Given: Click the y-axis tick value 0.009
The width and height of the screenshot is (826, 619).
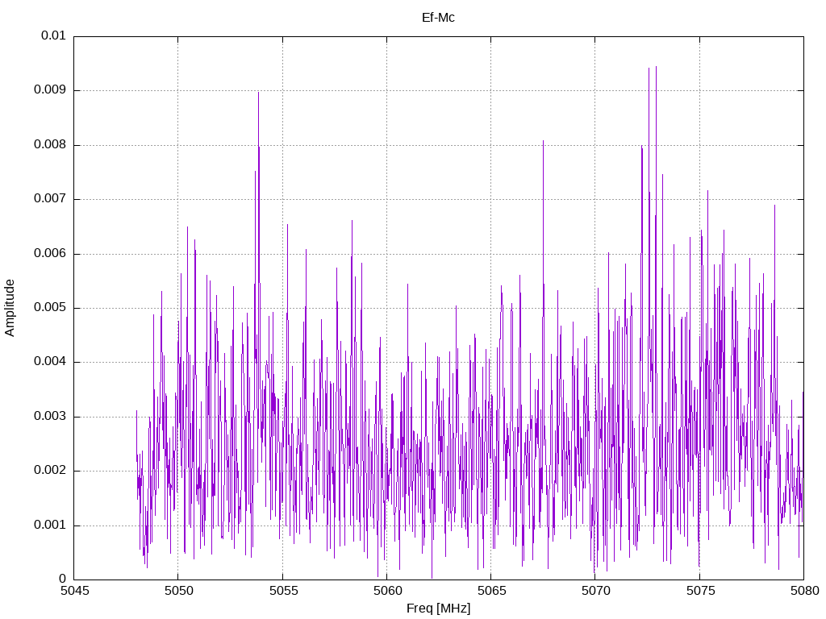Looking at the screenshot, I should point(50,90).
